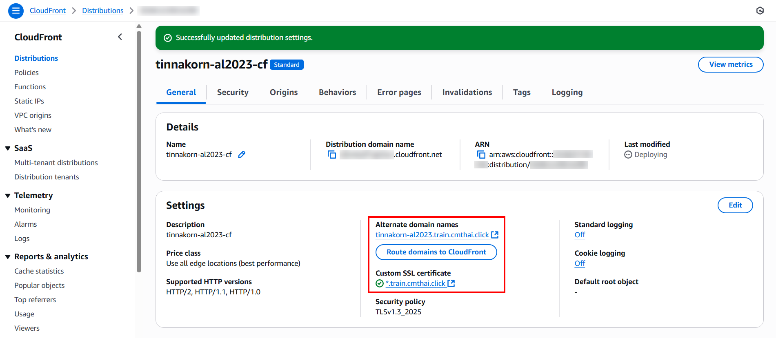Image resolution: width=776 pixels, height=338 pixels.
Task: Click the success checkmark icon in the green banner
Action: click(x=168, y=38)
